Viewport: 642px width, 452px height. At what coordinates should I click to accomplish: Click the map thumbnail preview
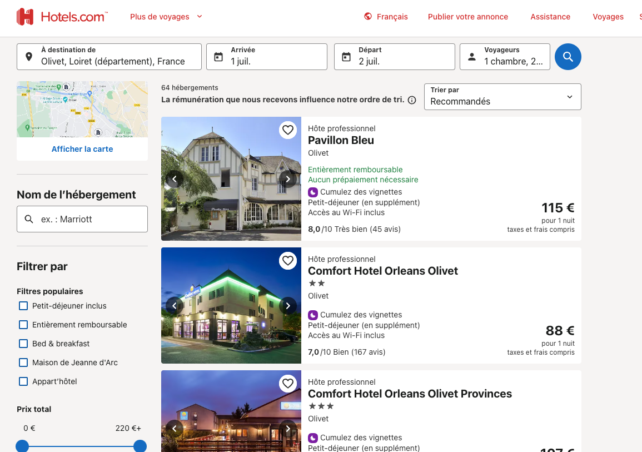(82, 110)
